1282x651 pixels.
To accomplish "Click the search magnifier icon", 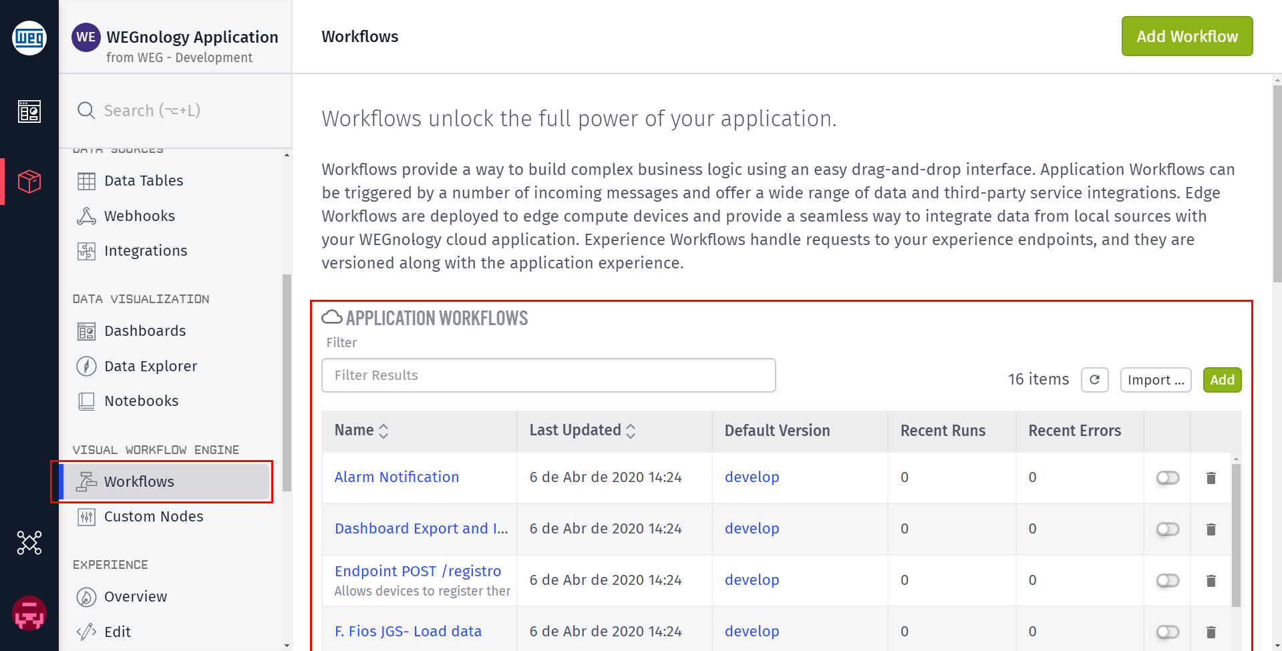I will coord(86,110).
